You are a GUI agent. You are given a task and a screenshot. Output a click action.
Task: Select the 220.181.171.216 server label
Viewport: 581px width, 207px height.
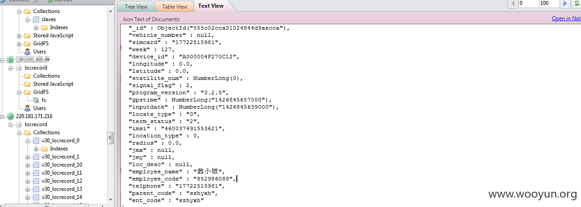[34, 116]
